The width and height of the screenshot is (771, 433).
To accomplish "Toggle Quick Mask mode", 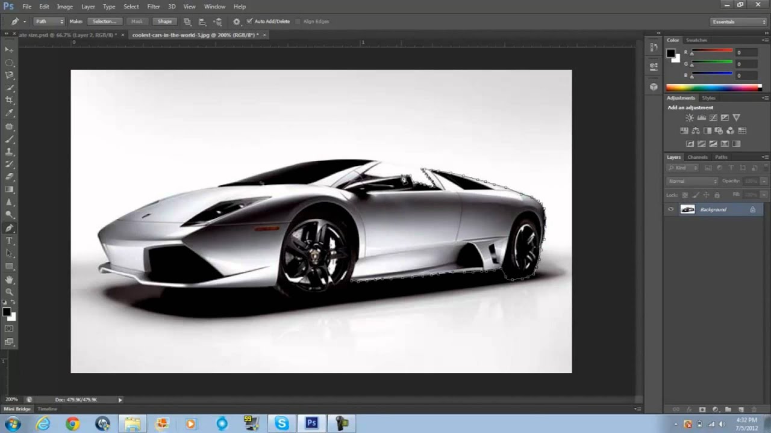I will coord(9,329).
